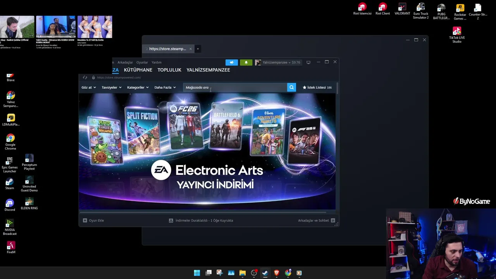The image size is (496, 279).
Task: Open OBS Studio from the taskbar
Action: point(254,273)
